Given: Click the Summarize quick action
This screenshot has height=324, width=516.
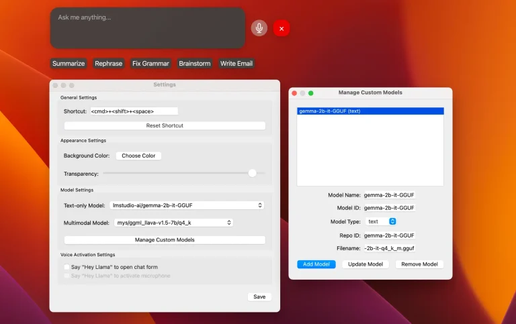Looking at the screenshot, I should tap(69, 64).
